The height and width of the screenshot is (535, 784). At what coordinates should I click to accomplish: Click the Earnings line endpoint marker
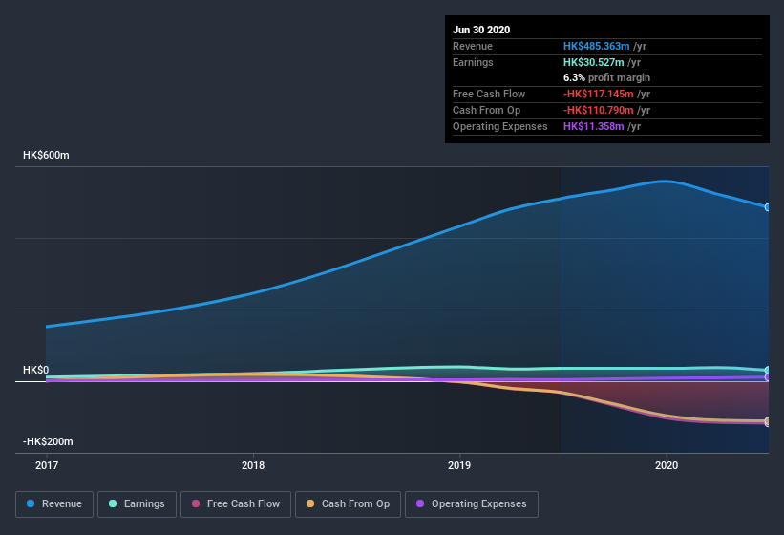768,371
